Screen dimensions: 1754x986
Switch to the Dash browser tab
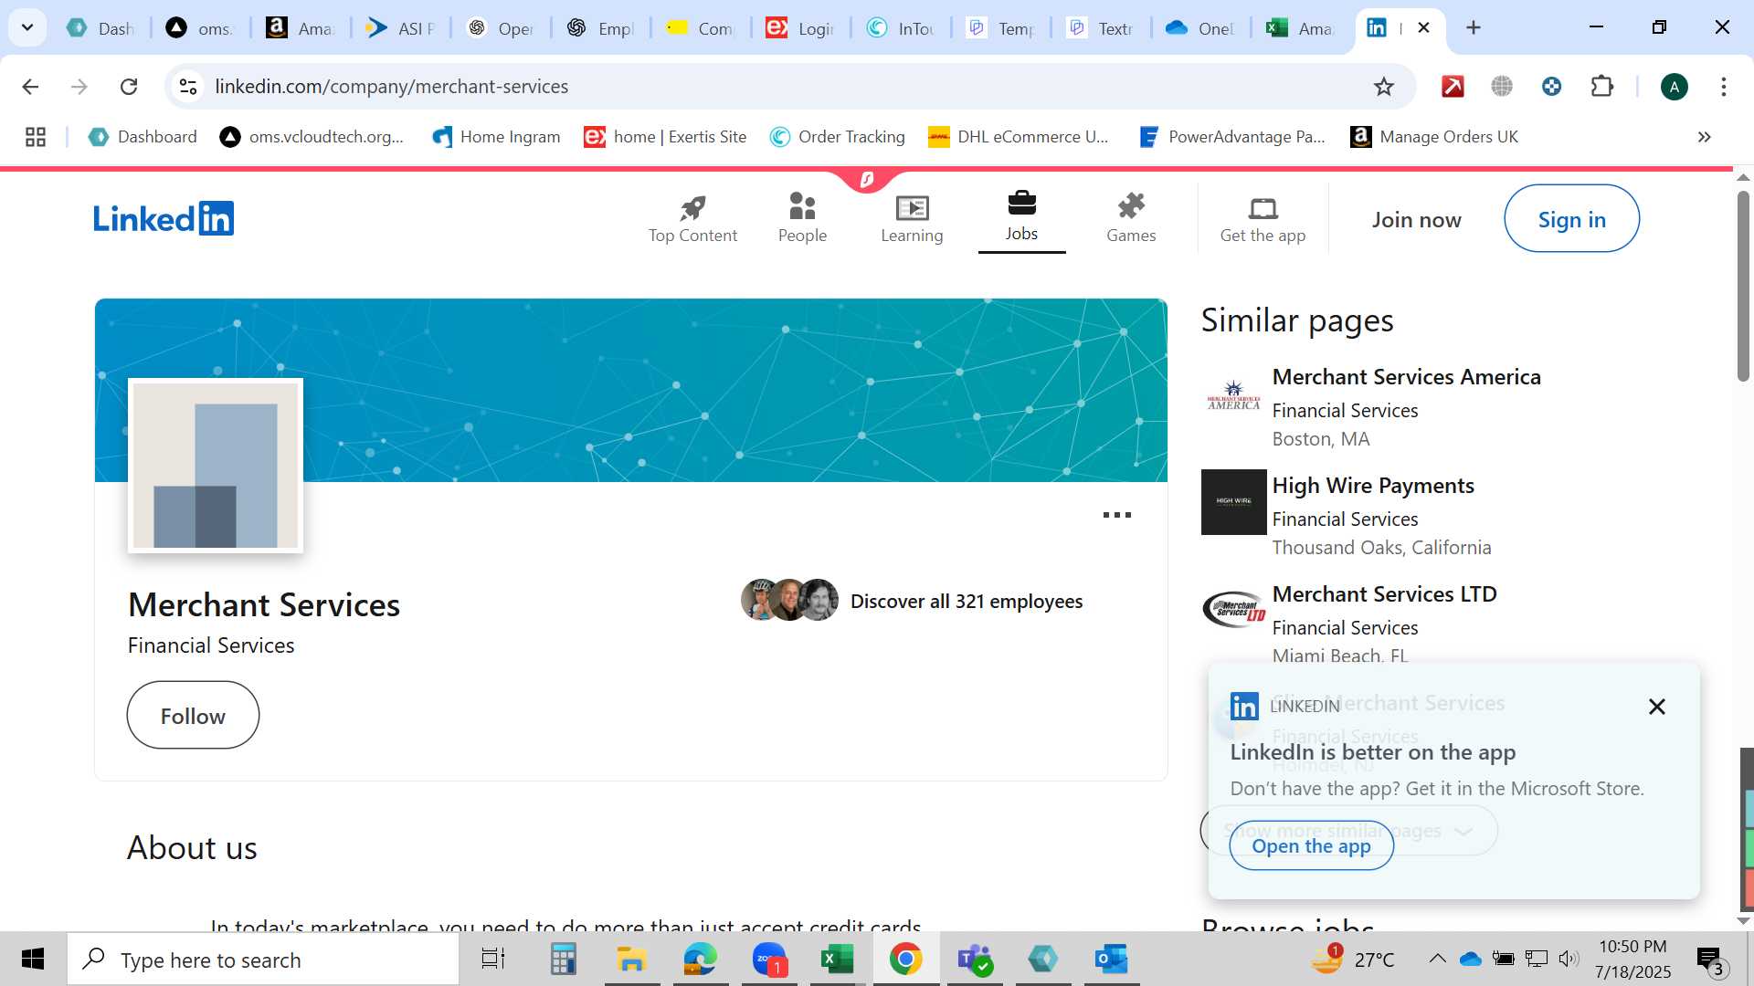point(100,28)
